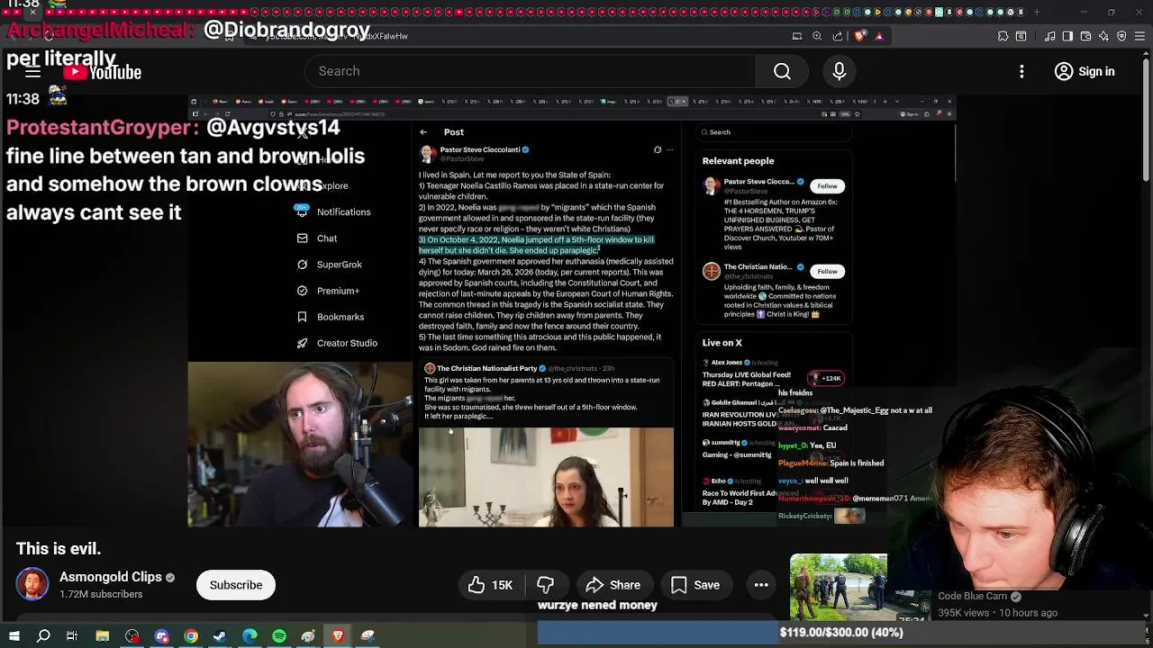Launch Google Chrome from the taskbar
This screenshot has width=1153, height=648.
coord(191,636)
